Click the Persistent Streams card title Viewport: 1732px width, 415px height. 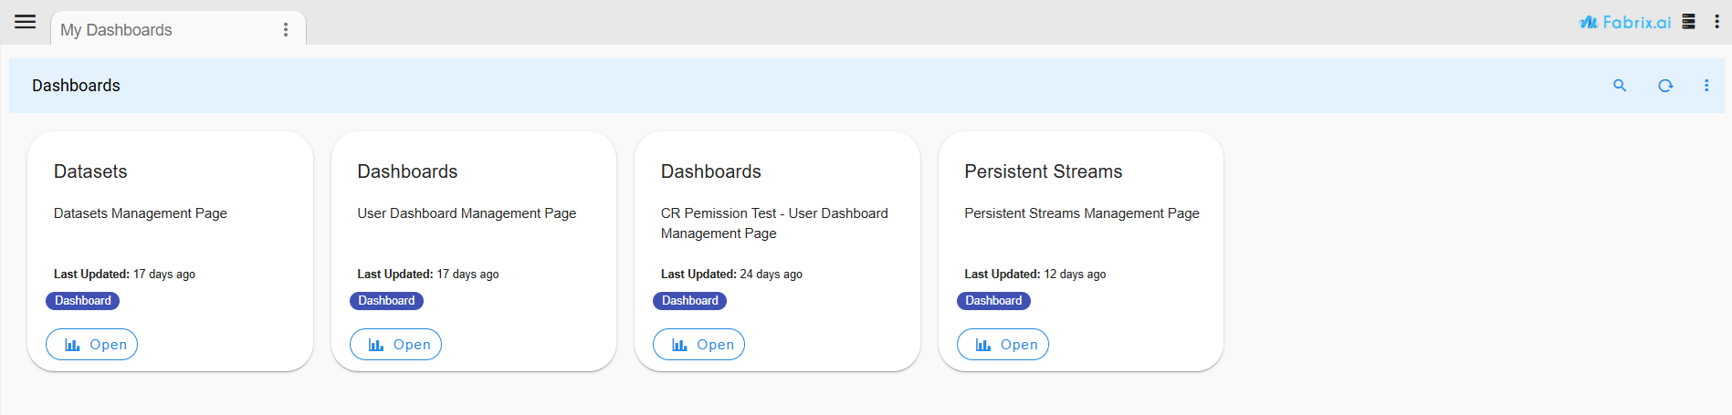[x=1043, y=171]
